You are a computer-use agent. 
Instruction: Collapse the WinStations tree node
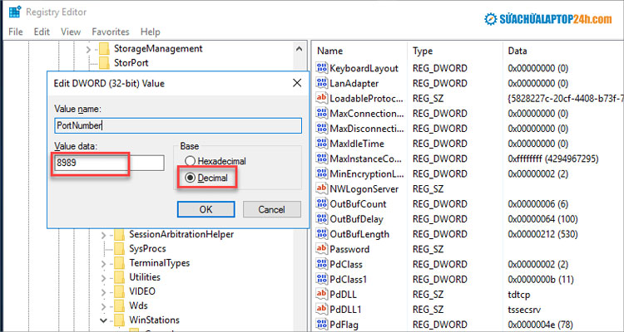(103, 320)
